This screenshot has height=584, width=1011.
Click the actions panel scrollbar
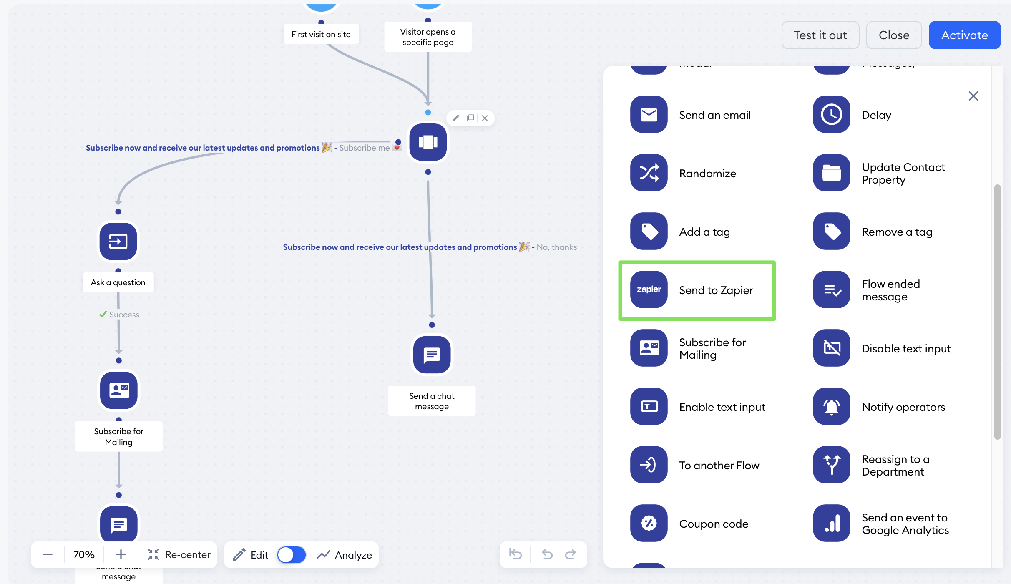tap(997, 312)
